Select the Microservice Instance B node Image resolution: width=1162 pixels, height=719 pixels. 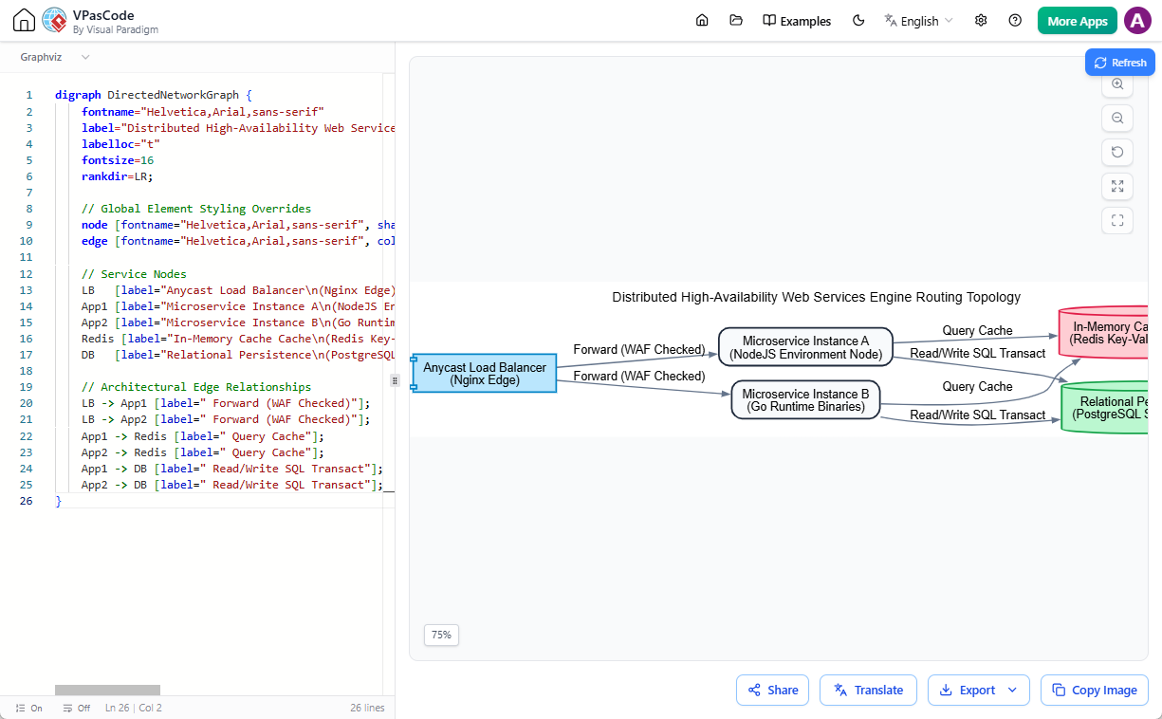click(x=805, y=400)
